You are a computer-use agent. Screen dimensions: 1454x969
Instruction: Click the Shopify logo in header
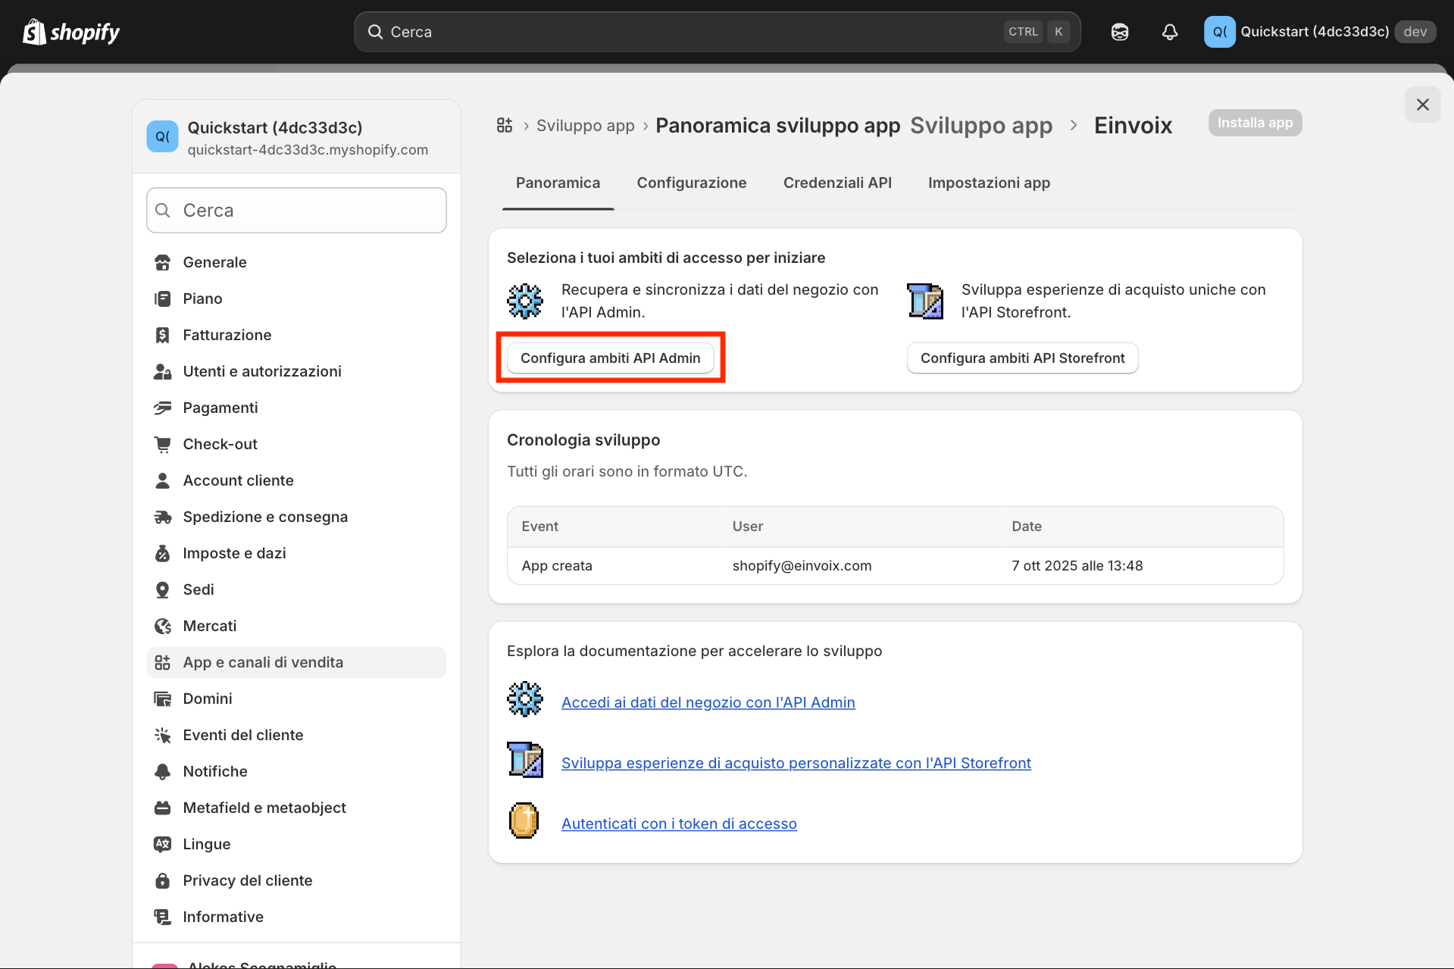tap(71, 32)
